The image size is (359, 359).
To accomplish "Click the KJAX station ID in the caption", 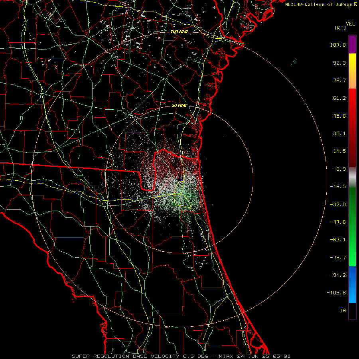I will coord(226,356).
